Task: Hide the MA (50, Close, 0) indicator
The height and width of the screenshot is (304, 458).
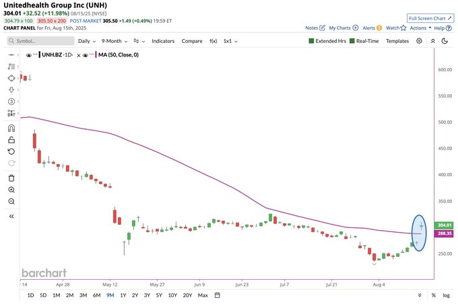Action: click(86, 55)
